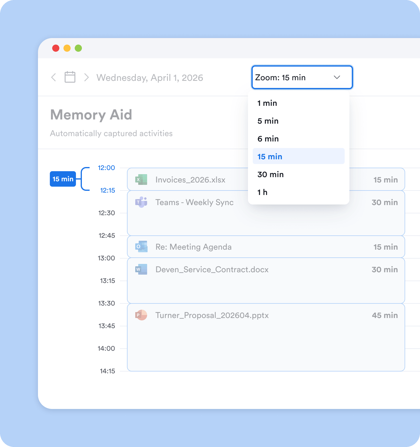Maximize the window with the green button
The height and width of the screenshot is (447, 420).
(x=78, y=48)
